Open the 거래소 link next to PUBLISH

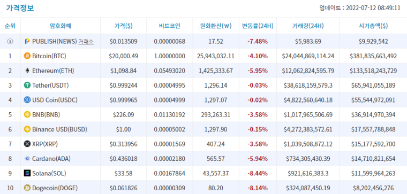(86, 41)
